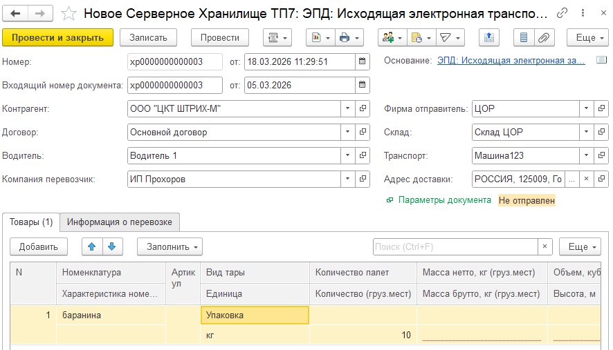Clear the search field with X button
Viewport: 613px width, 350px height.
coord(545,246)
